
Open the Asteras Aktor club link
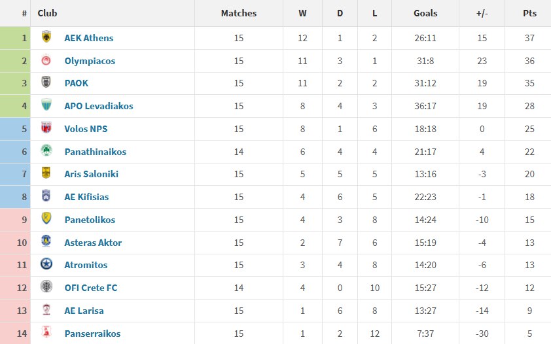point(93,243)
